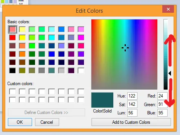Viewport: 180px width, 135px height.
Task: Pick the pale yellow basic color swatch
Action: 22,29
